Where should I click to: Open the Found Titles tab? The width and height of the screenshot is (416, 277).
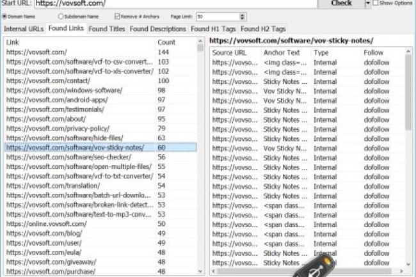tap(107, 29)
